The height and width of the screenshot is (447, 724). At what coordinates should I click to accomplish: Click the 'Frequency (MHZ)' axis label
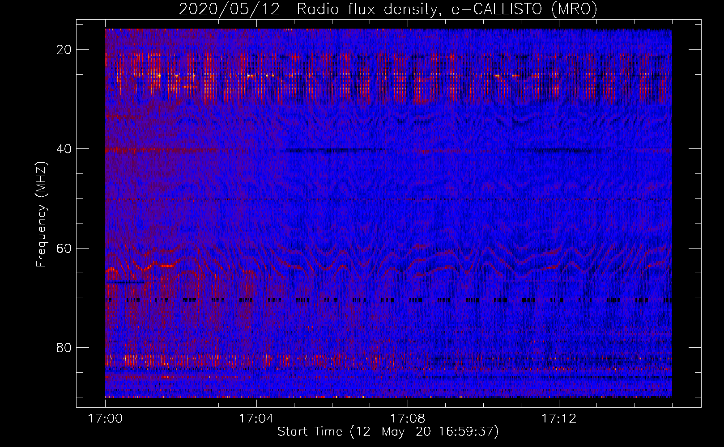click(x=41, y=215)
